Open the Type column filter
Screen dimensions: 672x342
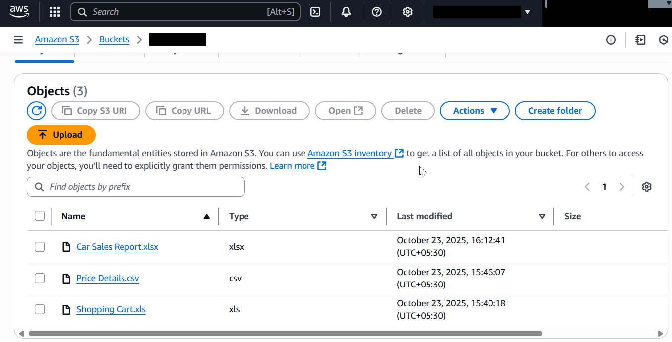[x=374, y=216]
